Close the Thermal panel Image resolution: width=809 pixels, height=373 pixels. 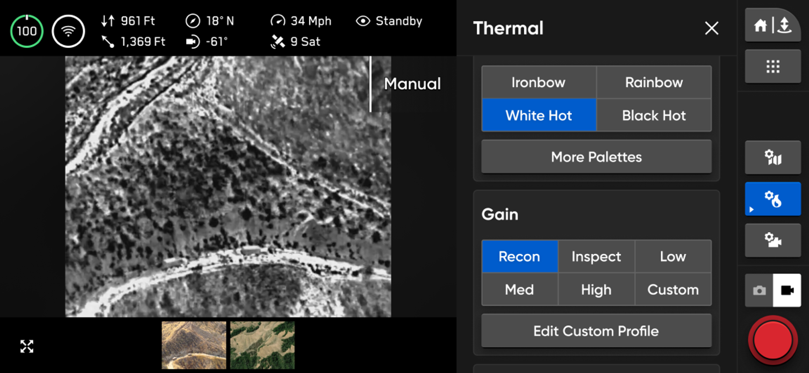tap(711, 28)
